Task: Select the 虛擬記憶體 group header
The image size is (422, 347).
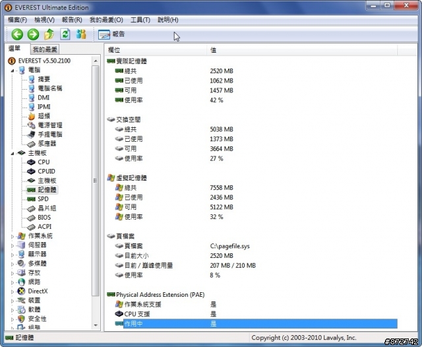Action: (131, 178)
